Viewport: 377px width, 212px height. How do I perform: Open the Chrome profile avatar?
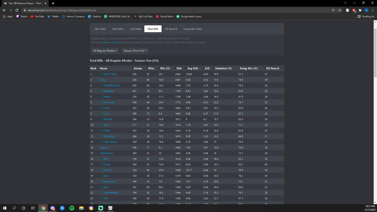coord(366,10)
